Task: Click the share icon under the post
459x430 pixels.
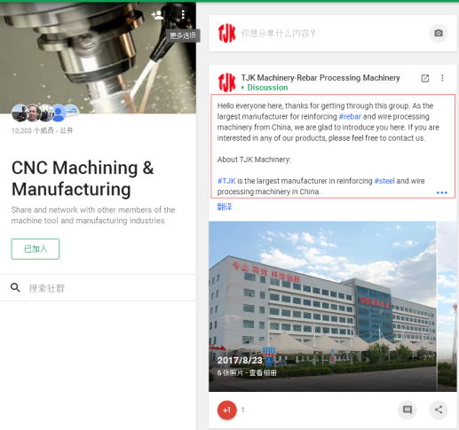Action: [439, 410]
